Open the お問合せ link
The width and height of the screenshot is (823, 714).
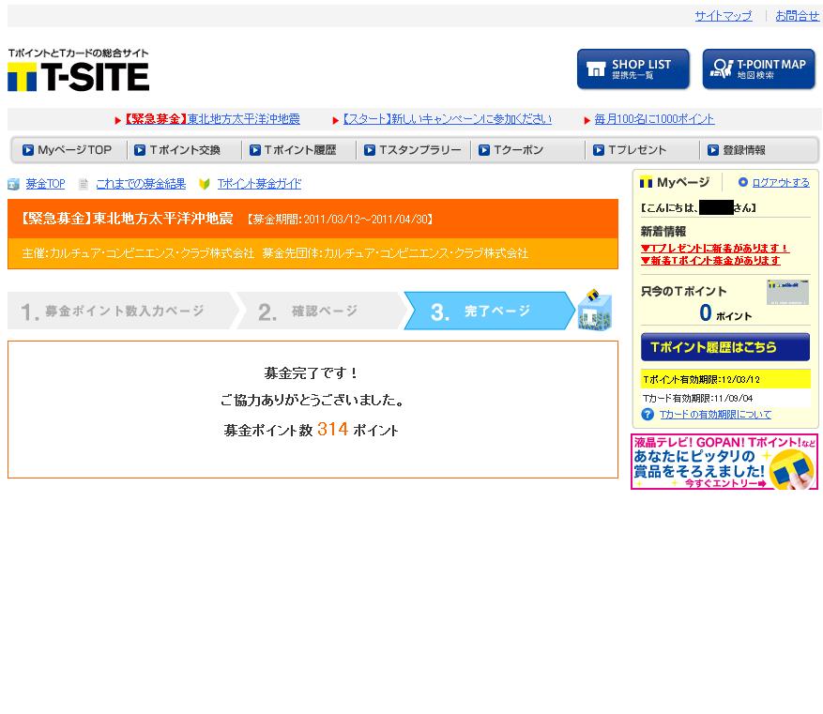(798, 16)
